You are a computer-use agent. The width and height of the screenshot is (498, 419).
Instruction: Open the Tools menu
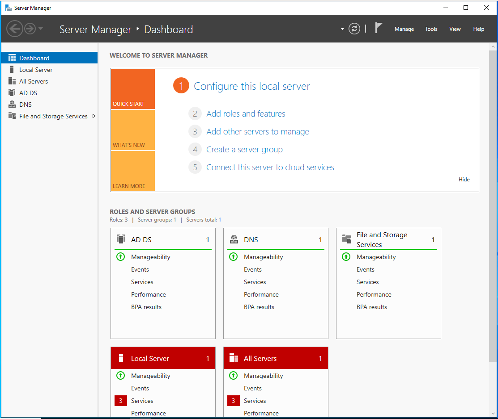tap(431, 29)
